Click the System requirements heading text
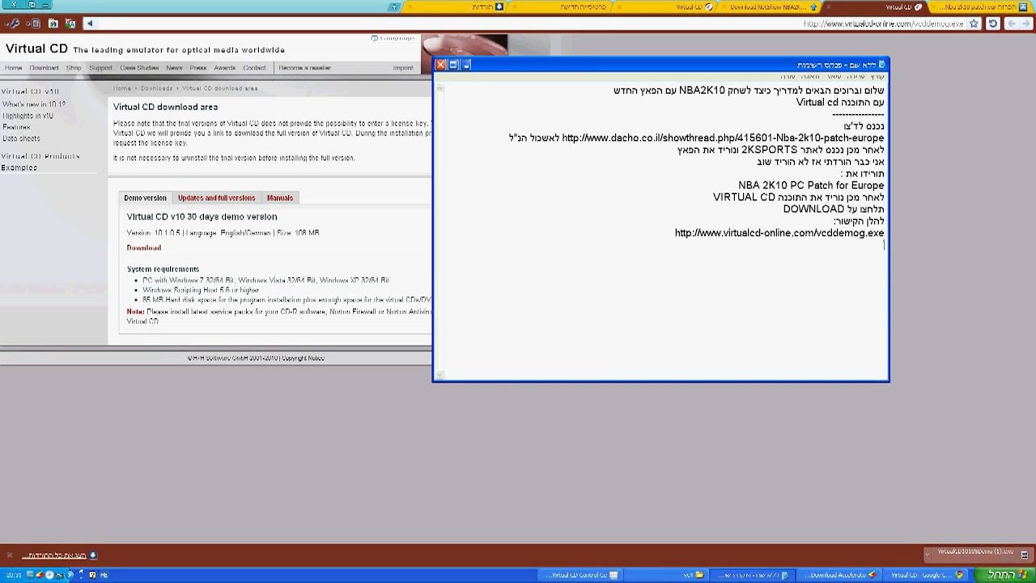The height and width of the screenshot is (583, 1036). tap(163, 269)
